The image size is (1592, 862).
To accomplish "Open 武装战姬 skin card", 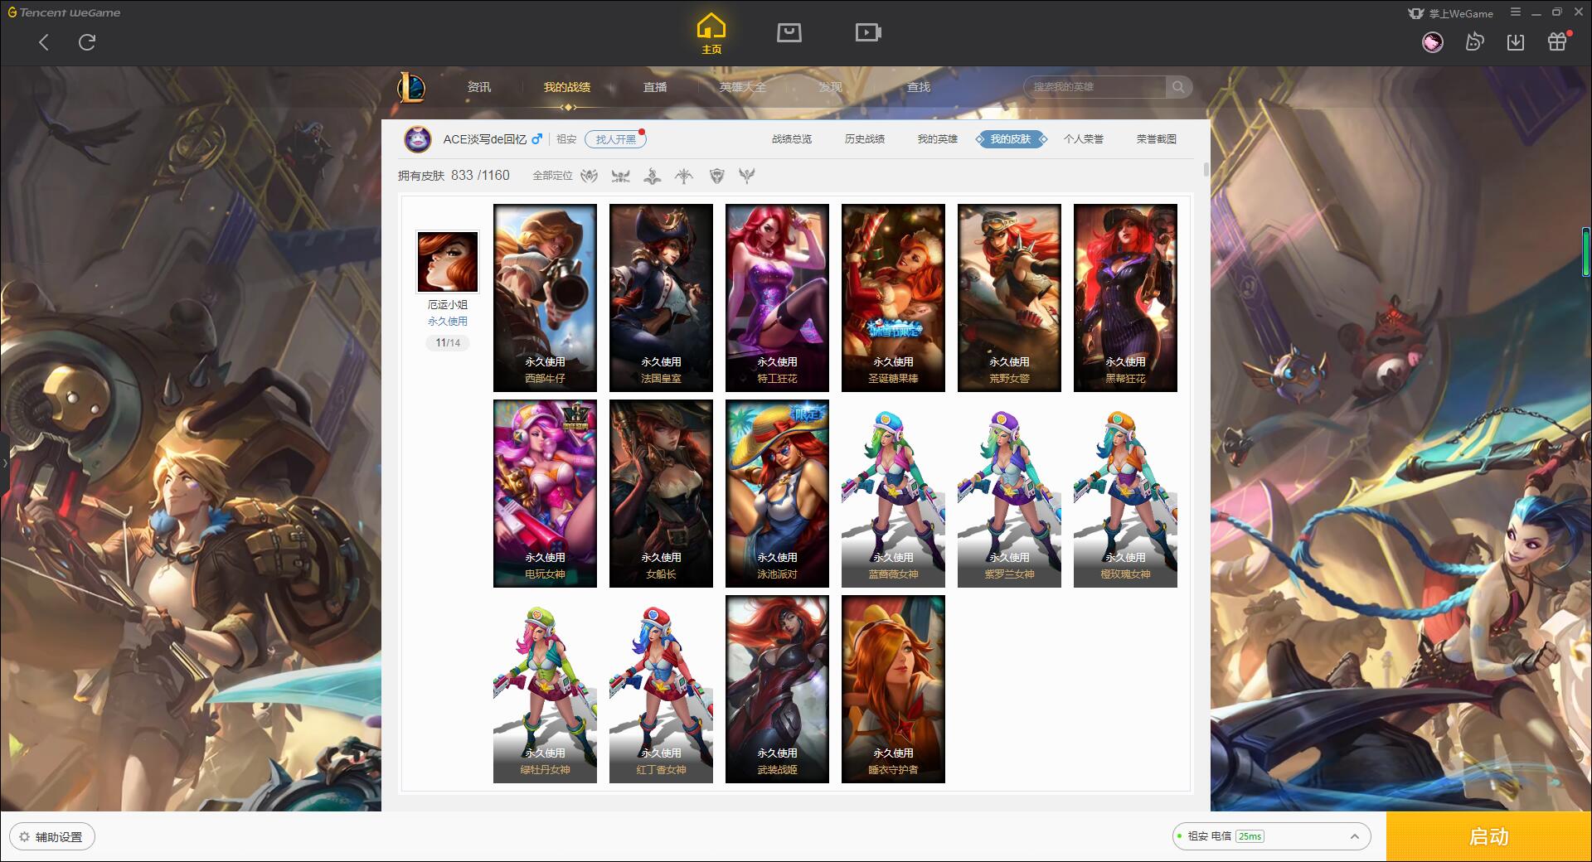I will [x=777, y=689].
